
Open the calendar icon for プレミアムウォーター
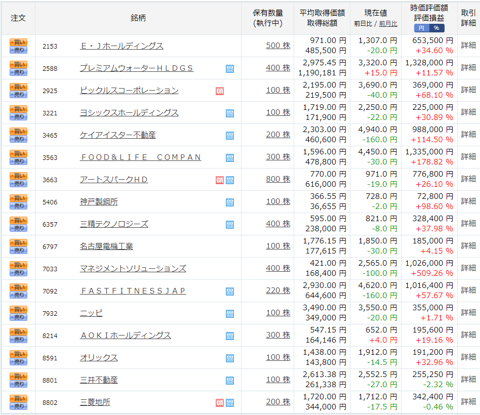(x=230, y=69)
